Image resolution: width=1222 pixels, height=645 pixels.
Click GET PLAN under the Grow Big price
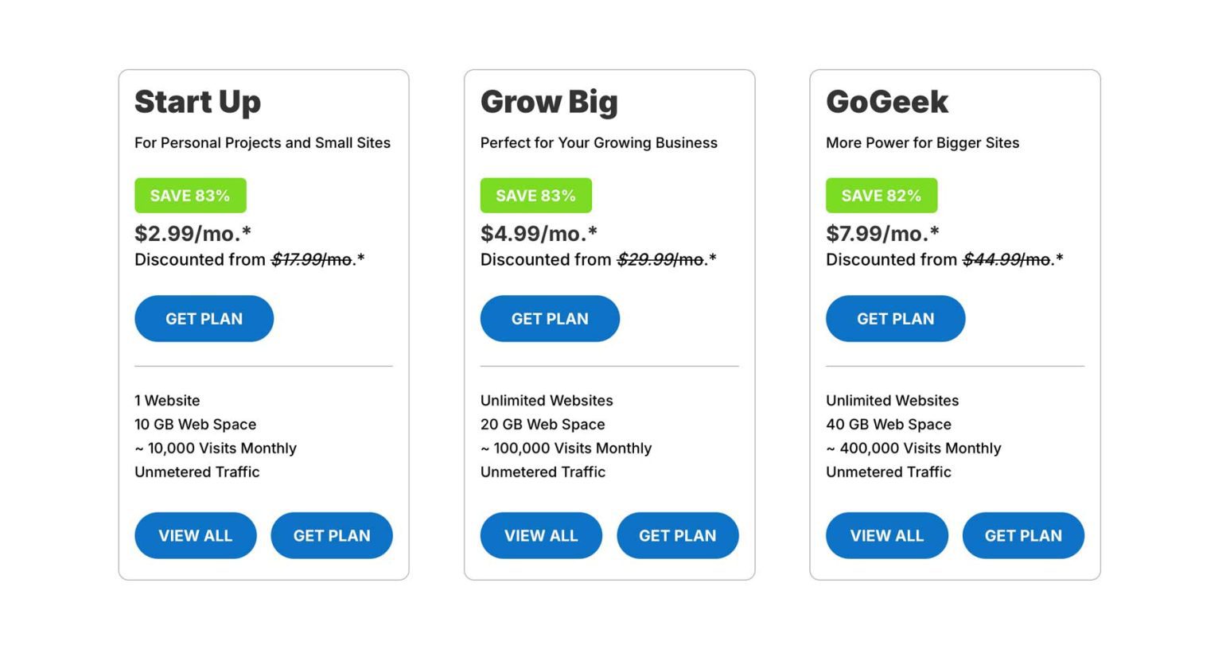[550, 318]
